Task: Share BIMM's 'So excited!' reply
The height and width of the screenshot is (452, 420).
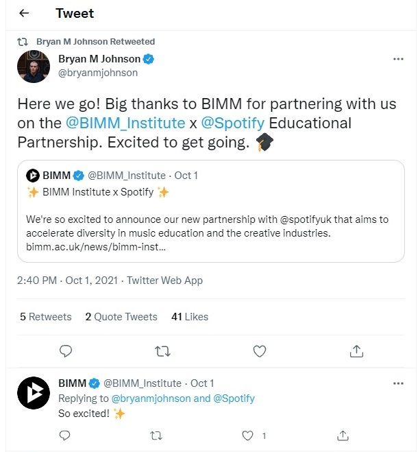Action: click(x=343, y=435)
